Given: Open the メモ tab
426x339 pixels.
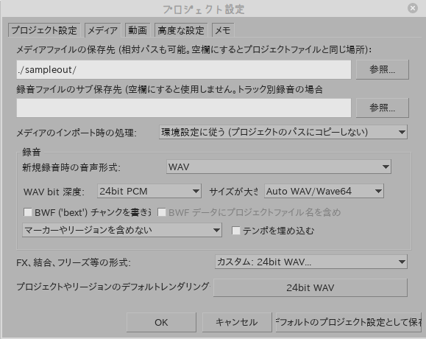Looking at the screenshot, I should coord(223,30).
